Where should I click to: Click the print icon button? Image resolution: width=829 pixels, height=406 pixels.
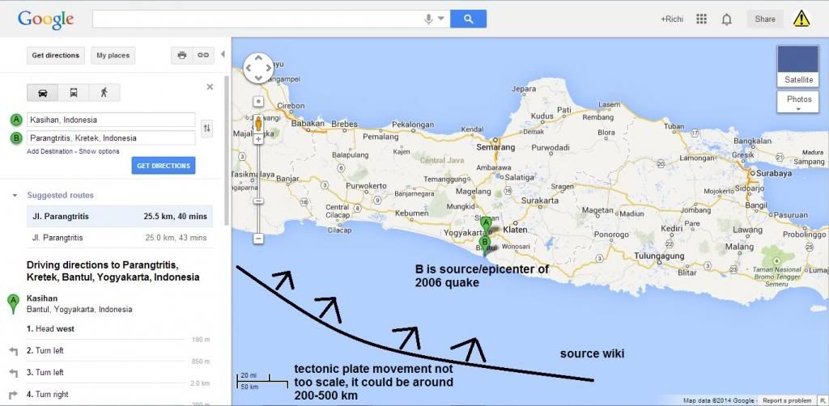(x=181, y=55)
